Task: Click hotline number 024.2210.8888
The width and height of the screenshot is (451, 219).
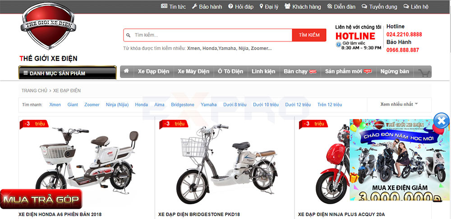Action: (404, 35)
